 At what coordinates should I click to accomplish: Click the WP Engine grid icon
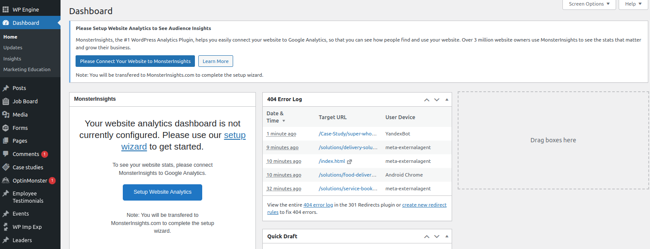coord(6,9)
